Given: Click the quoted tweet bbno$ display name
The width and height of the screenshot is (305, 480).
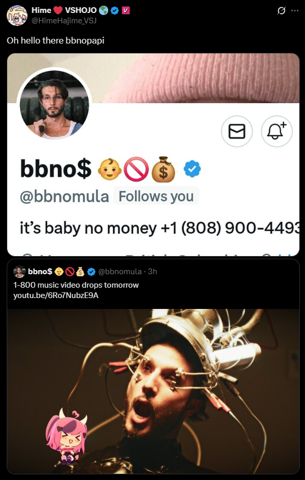Looking at the screenshot, I should click(40, 272).
